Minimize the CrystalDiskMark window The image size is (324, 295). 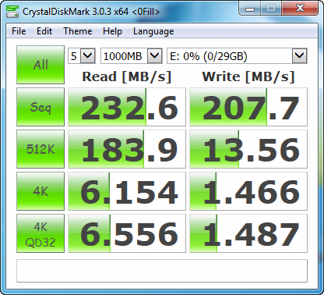point(250,9)
